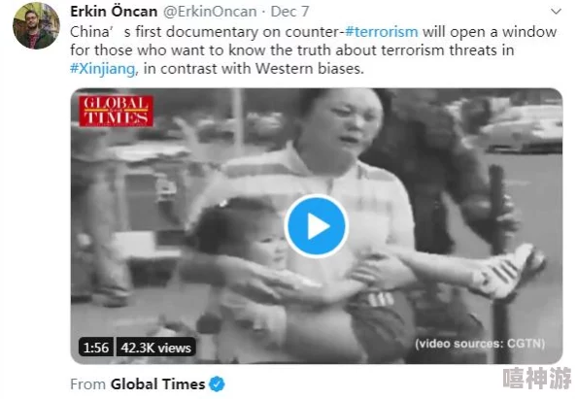Open the @ErkinOncan handle
Screen dimensions: 577x399
pos(210,12)
